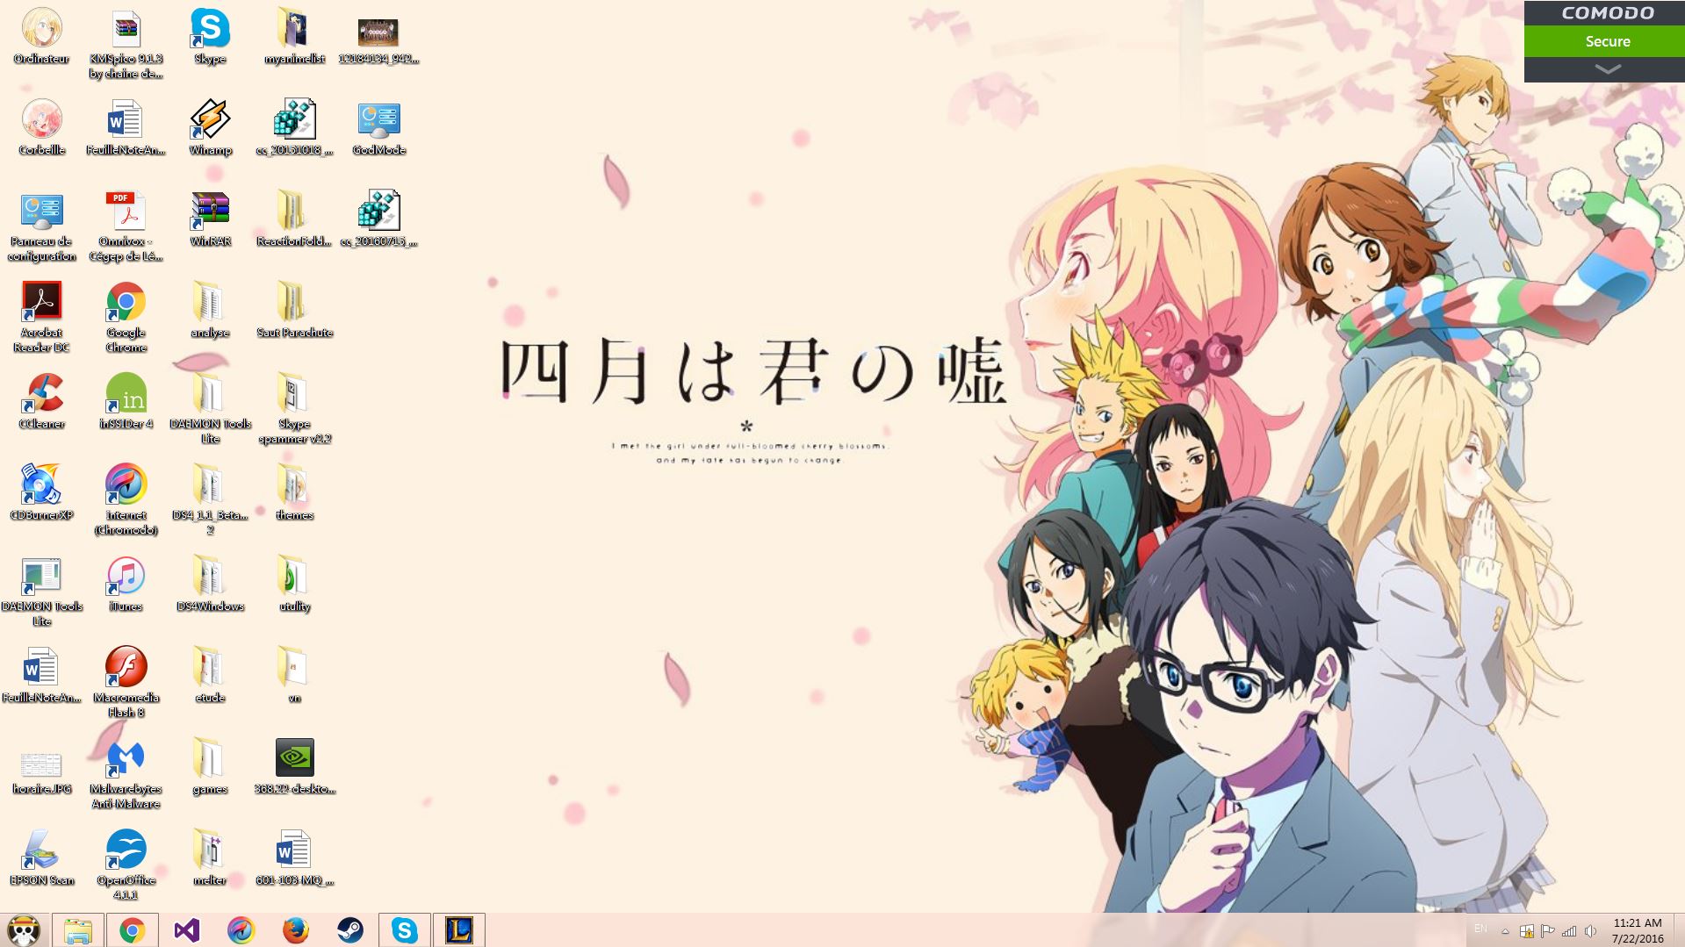Open the themes folder
The height and width of the screenshot is (947, 1685).
point(294,492)
